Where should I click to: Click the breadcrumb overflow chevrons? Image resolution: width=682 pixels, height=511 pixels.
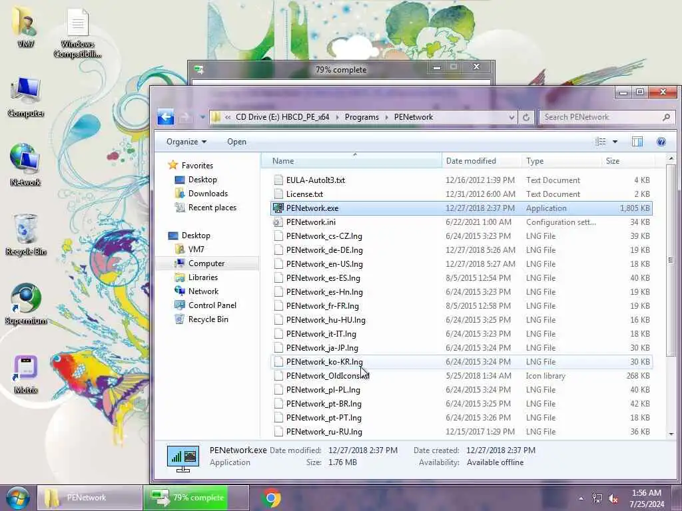pos(228,117)
